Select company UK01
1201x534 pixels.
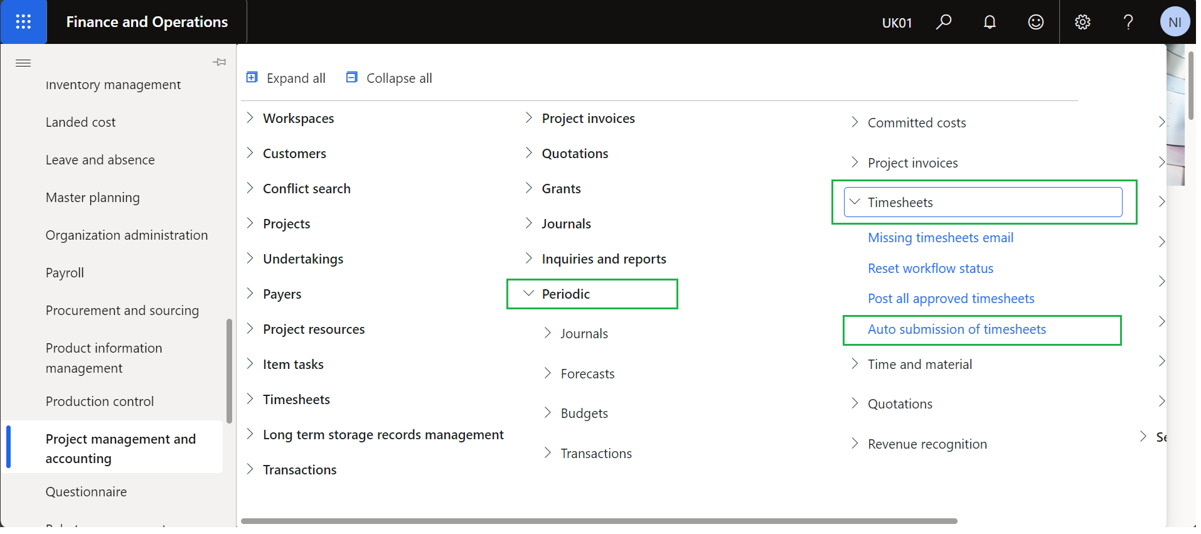coord(897,23)
